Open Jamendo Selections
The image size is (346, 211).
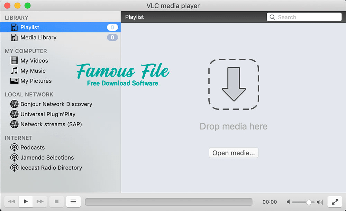tap(46, 157)
